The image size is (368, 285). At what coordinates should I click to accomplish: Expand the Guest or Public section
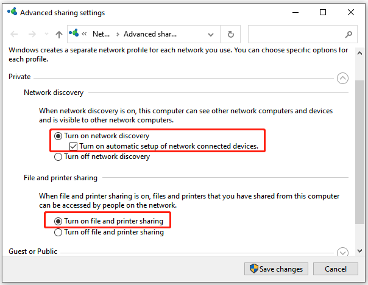[342, 252]
